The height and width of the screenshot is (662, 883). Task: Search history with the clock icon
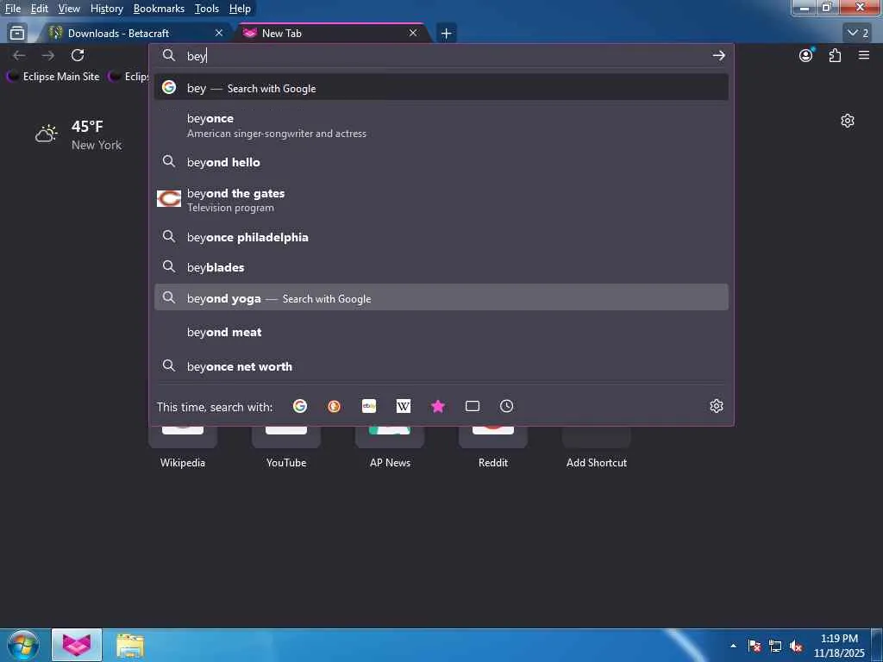(x=506, y=406)
